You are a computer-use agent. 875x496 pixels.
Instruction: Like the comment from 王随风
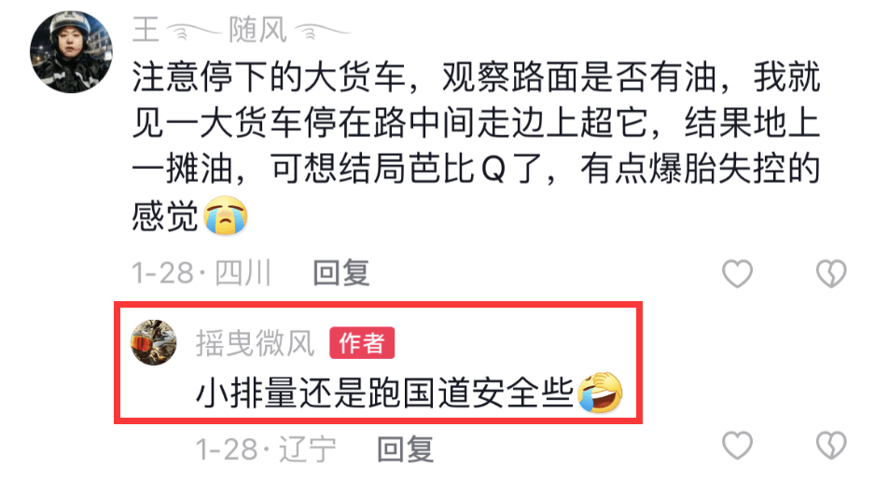[737, 273]
